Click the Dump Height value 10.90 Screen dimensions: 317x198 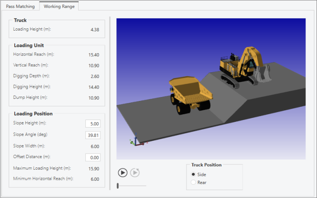94,98
